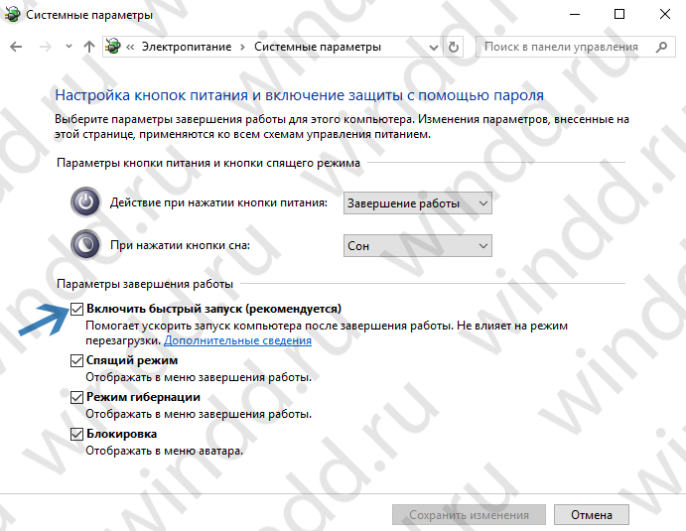Open recent locations dropdown chevron
Viewport: 686px width, 531px height.
pos(69,46)
